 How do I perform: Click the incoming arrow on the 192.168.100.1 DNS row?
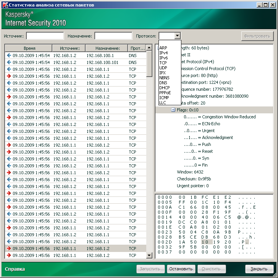click(9, 56)
